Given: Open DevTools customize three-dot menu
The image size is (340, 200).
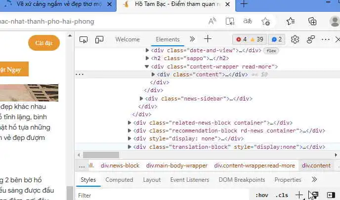Looking at the screenshot, I should 326,39.
